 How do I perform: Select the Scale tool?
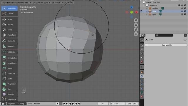(x=9, y=30)
